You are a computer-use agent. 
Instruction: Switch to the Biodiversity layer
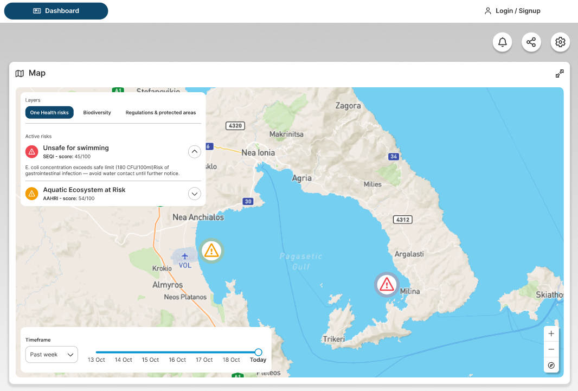97,113
